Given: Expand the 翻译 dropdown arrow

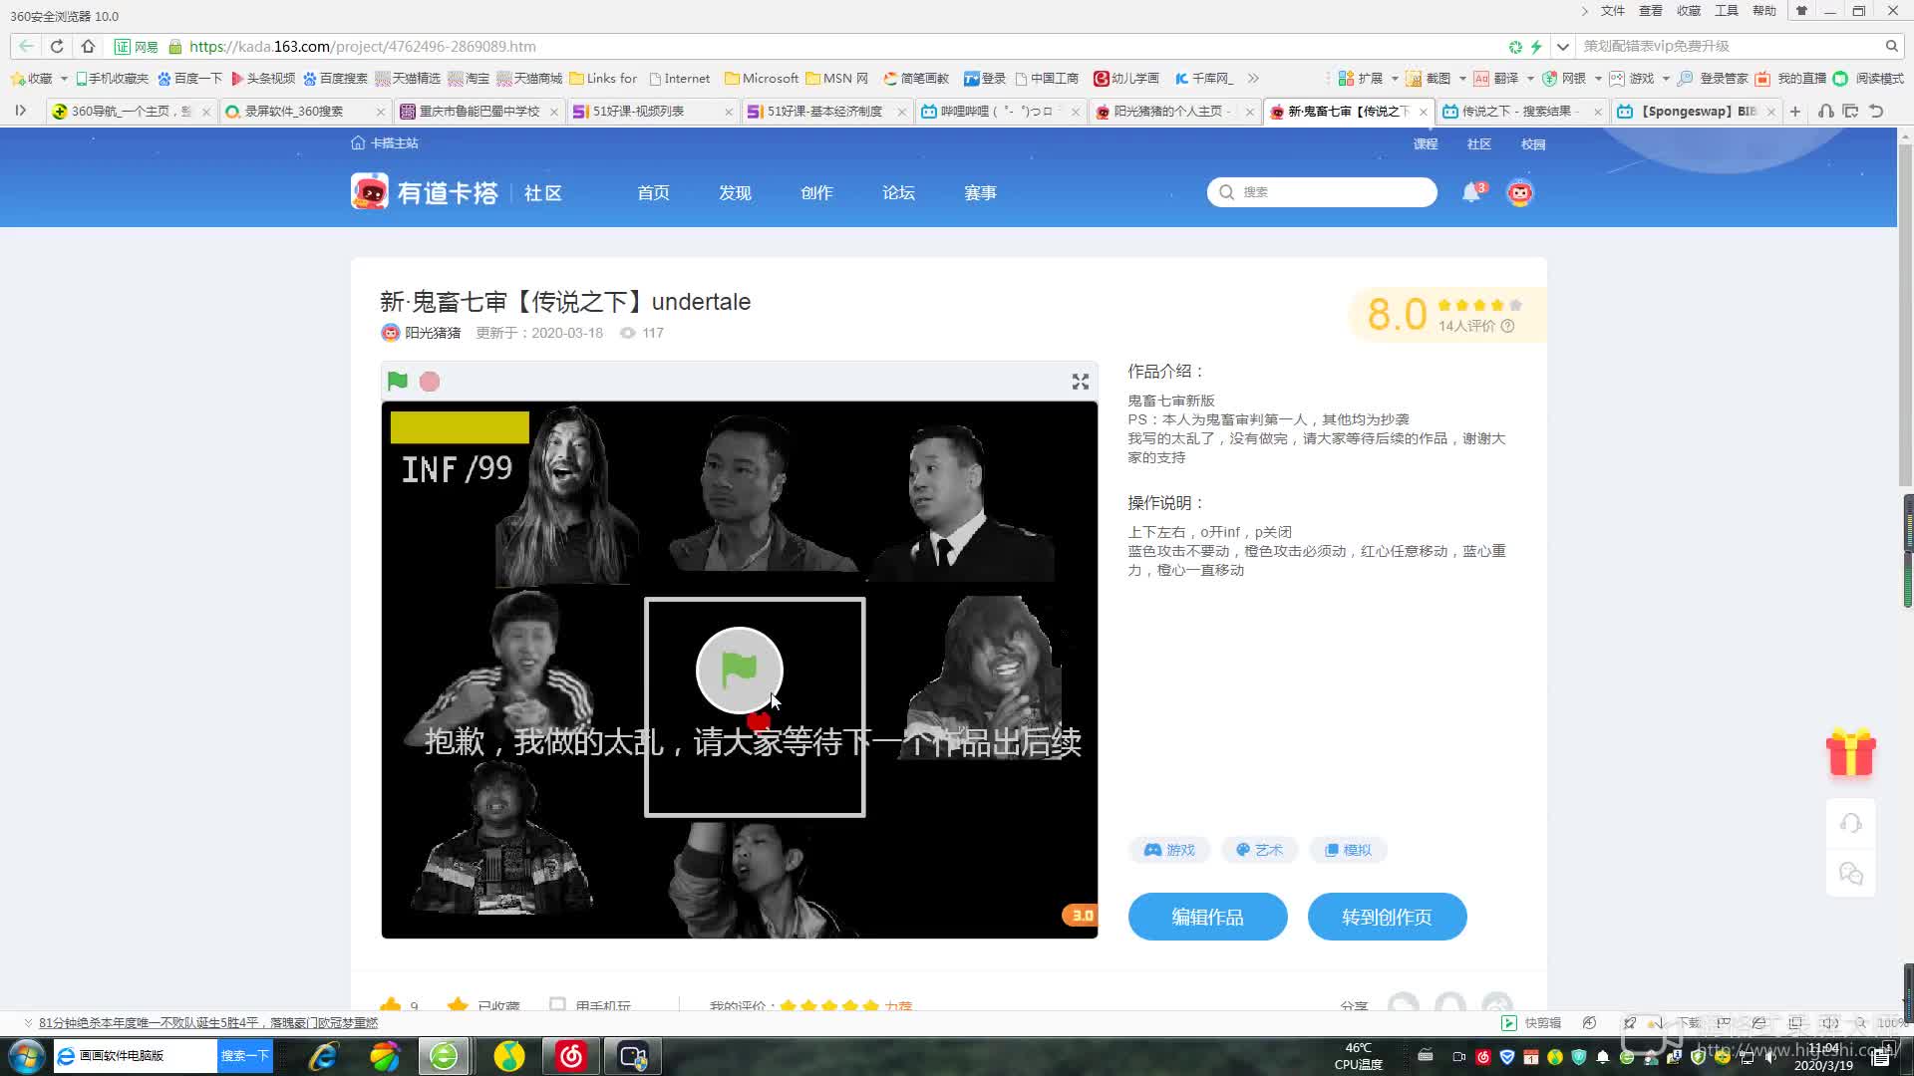Looking at the screenshot, I should 1529,79.
